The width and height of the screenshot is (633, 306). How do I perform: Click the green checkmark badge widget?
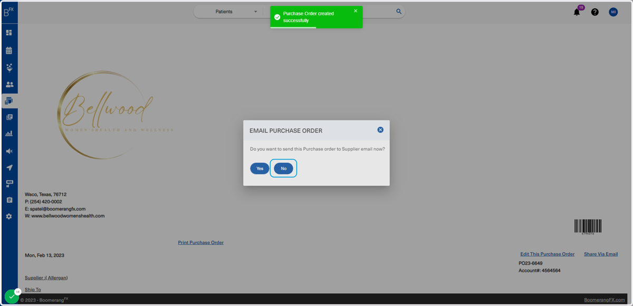click(12, 297)
